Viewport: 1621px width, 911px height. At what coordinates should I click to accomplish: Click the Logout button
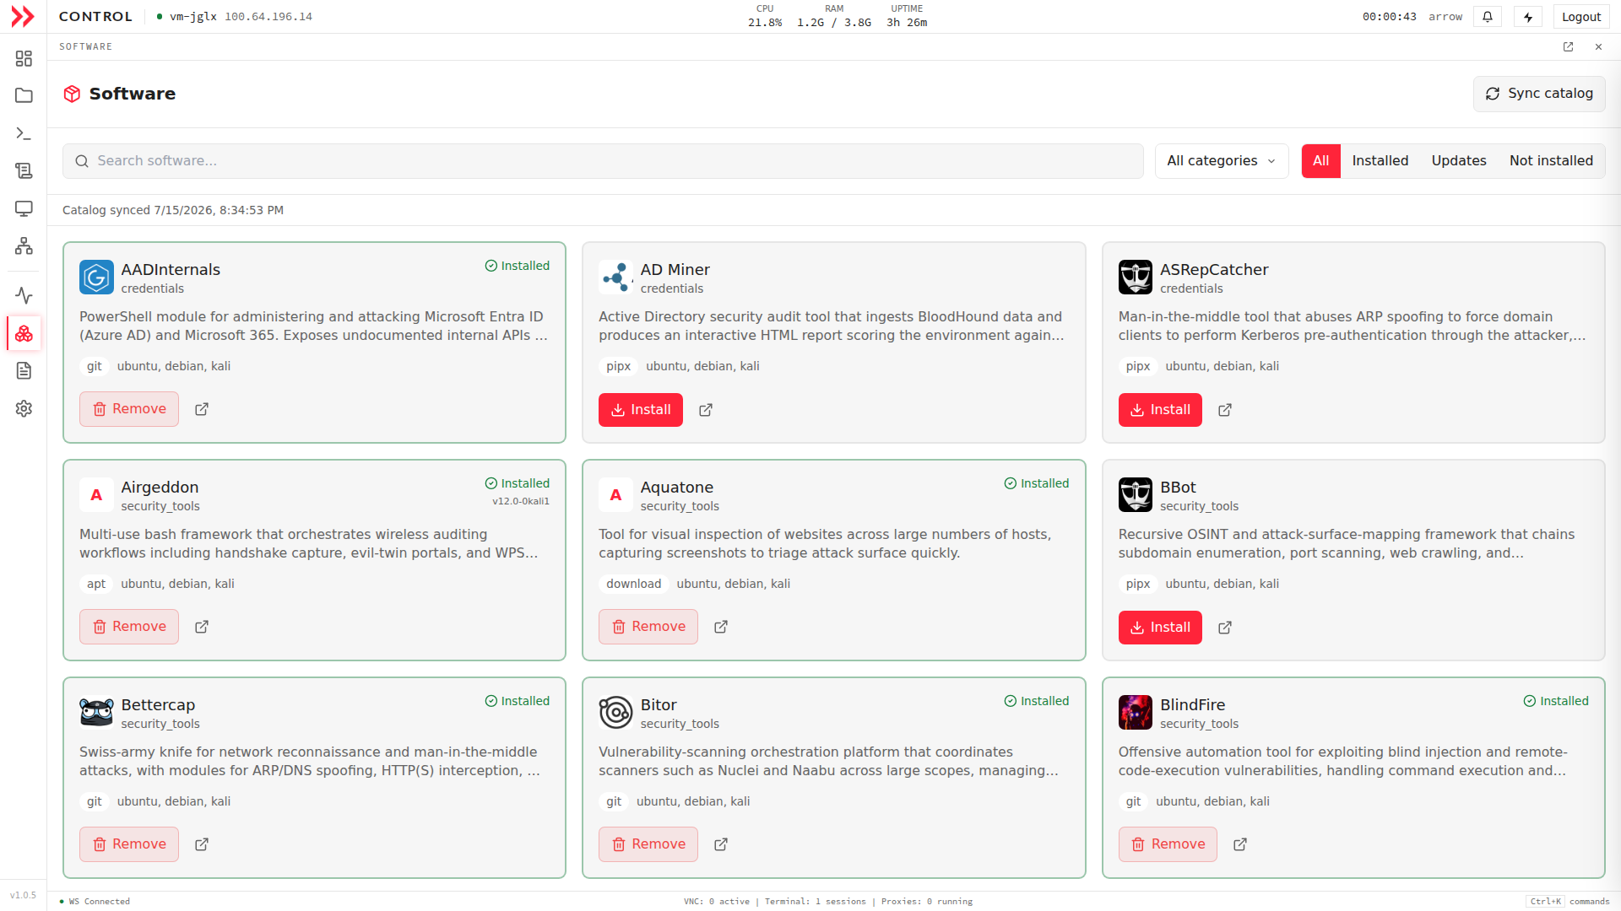1580,17
